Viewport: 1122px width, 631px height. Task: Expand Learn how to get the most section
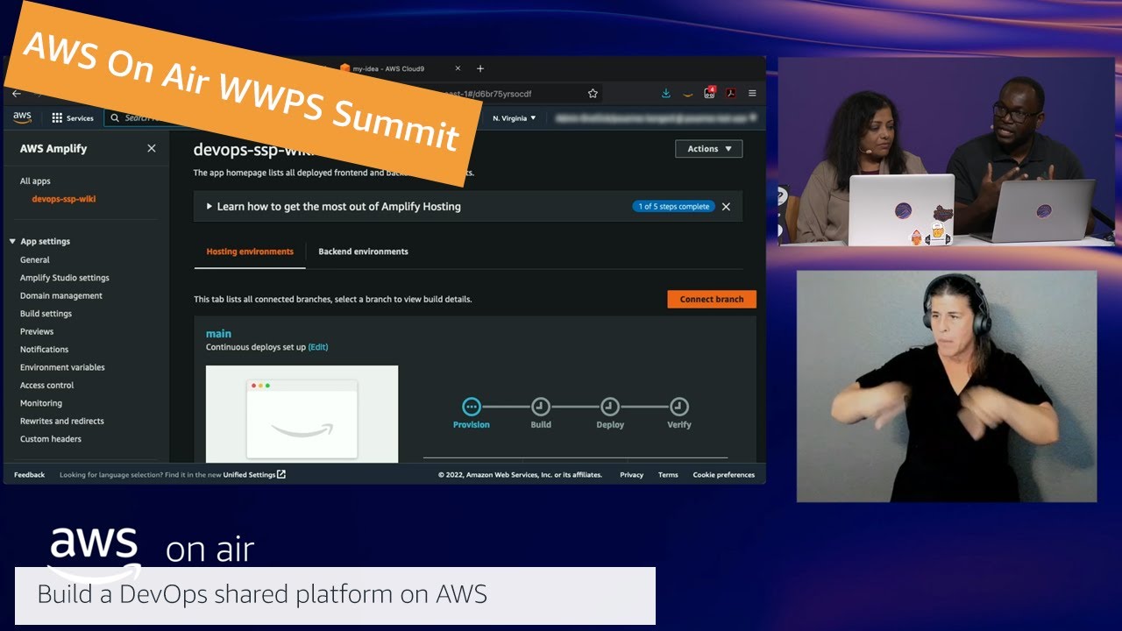point(334,207)
